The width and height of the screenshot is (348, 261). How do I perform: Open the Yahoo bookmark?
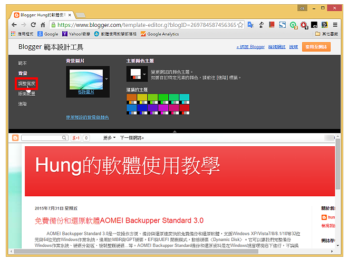click(x=76, y=34)
